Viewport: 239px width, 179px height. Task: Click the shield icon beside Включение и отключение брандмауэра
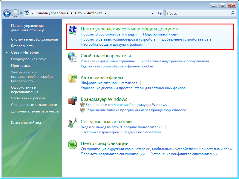pyautogui.click(x=82, y=105)
